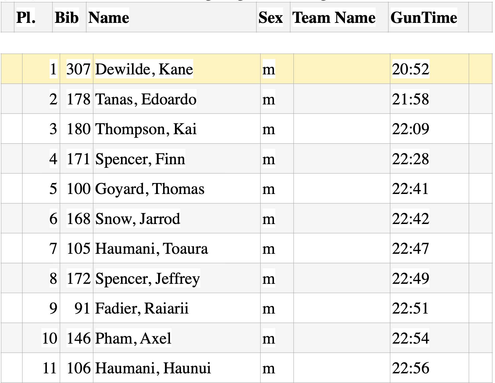
Task: Click the name Tanas, Edoardo
Action: 146,99
